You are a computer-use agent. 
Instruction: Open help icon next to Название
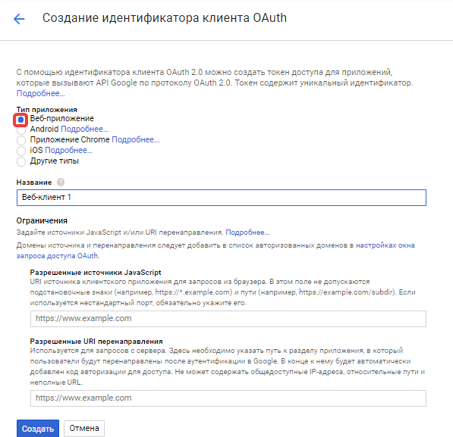tap(61, 183)
